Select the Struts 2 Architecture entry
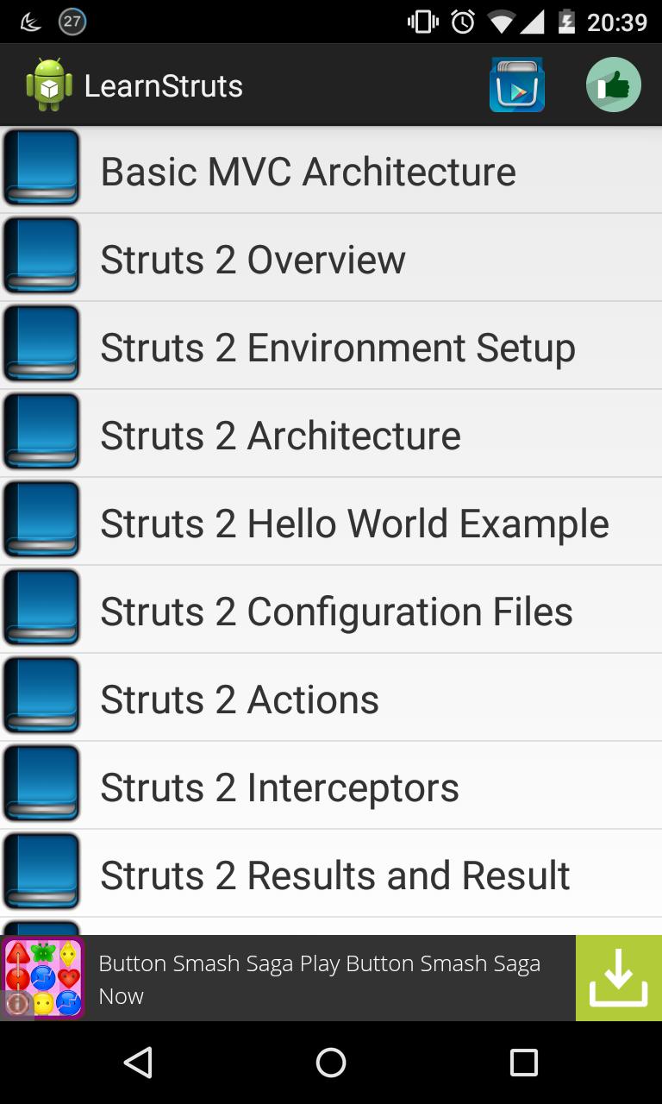This screenshot has width=662, height=1104. [280, 433]
